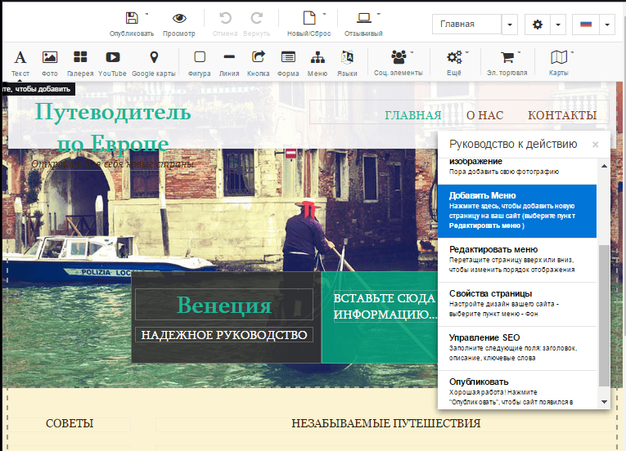Select the НАДЕЖНОЕ РУКОВОДСТВО text box
626x451 pixels.
[224, 335]
